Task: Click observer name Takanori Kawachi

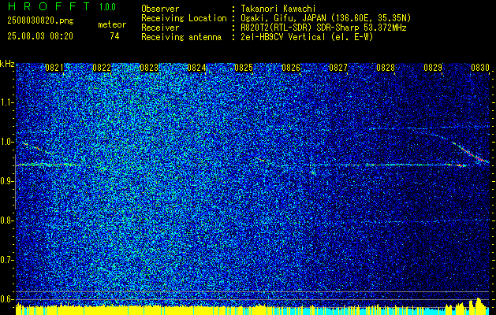Action: (x=278, y=9)
